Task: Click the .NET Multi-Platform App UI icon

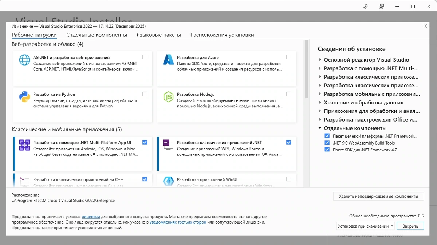Action: pos(24,145)
